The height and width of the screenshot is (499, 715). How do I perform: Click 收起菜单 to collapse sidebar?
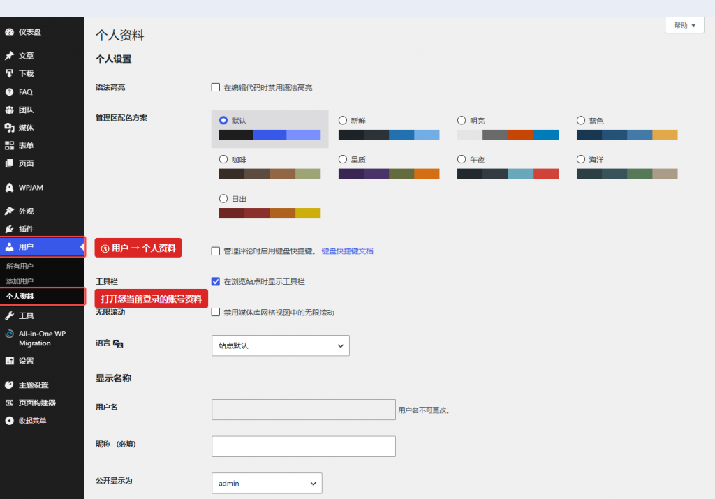32,421
